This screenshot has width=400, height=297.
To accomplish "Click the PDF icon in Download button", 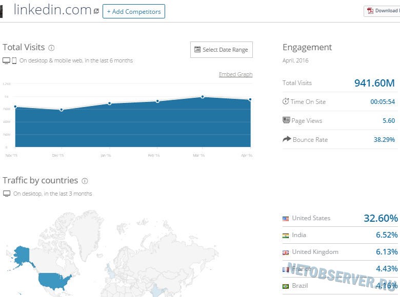I will pos(370,11).
